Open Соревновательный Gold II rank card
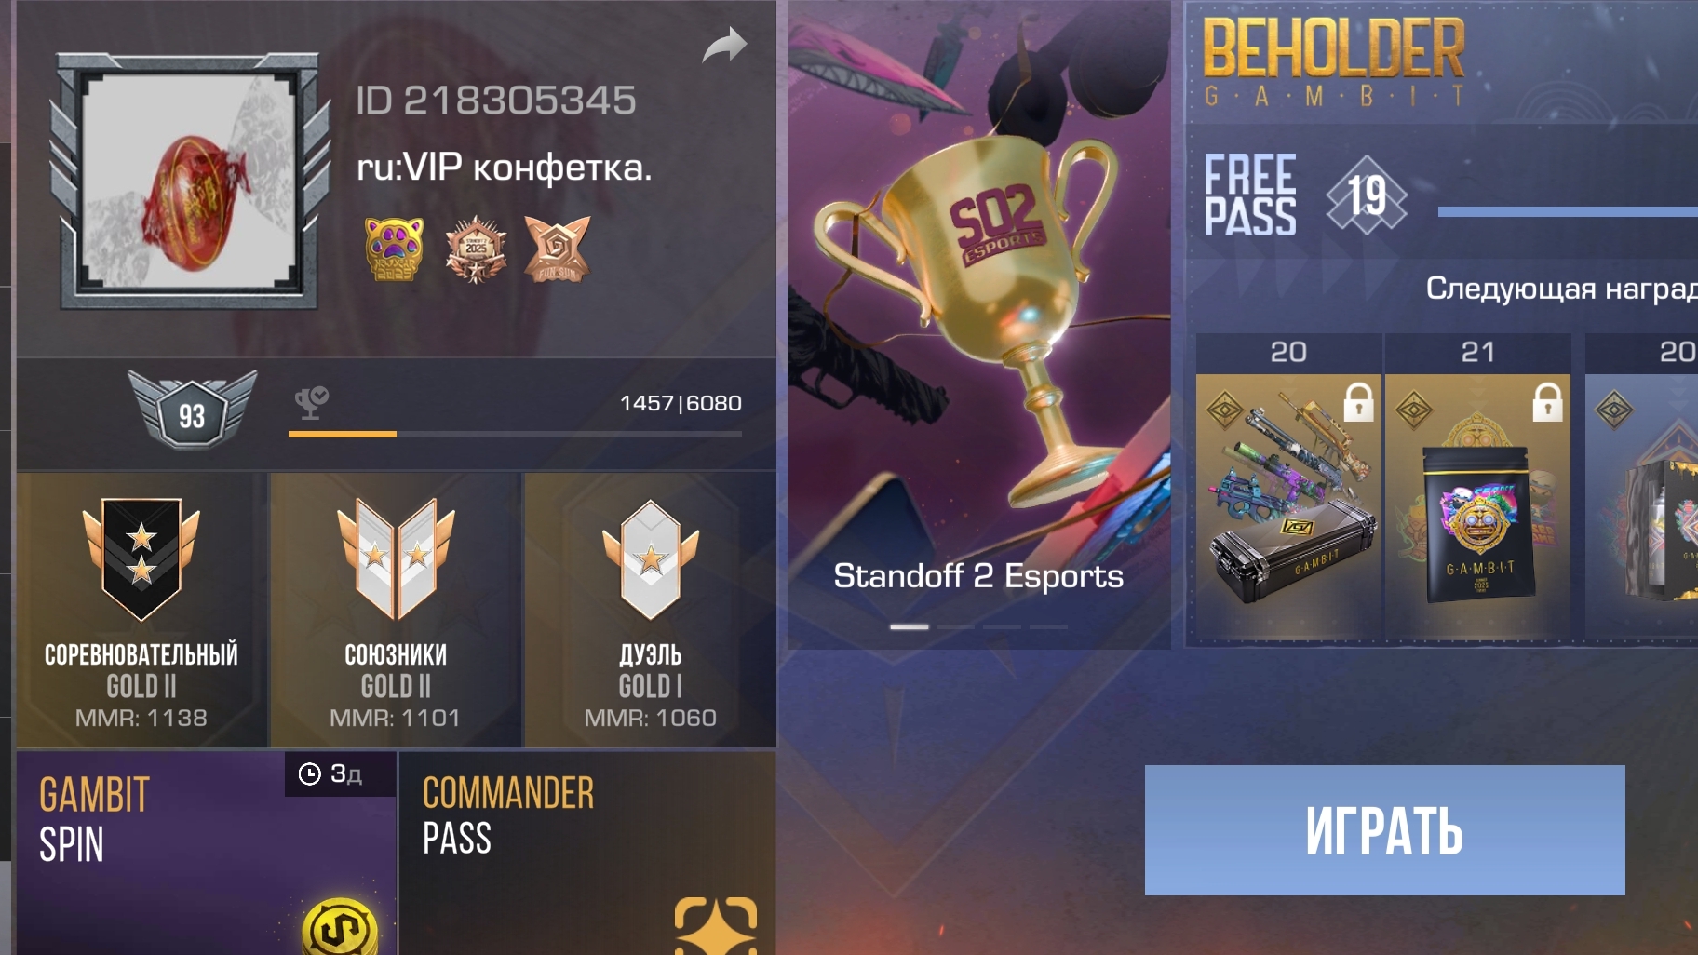 (141, 610)
